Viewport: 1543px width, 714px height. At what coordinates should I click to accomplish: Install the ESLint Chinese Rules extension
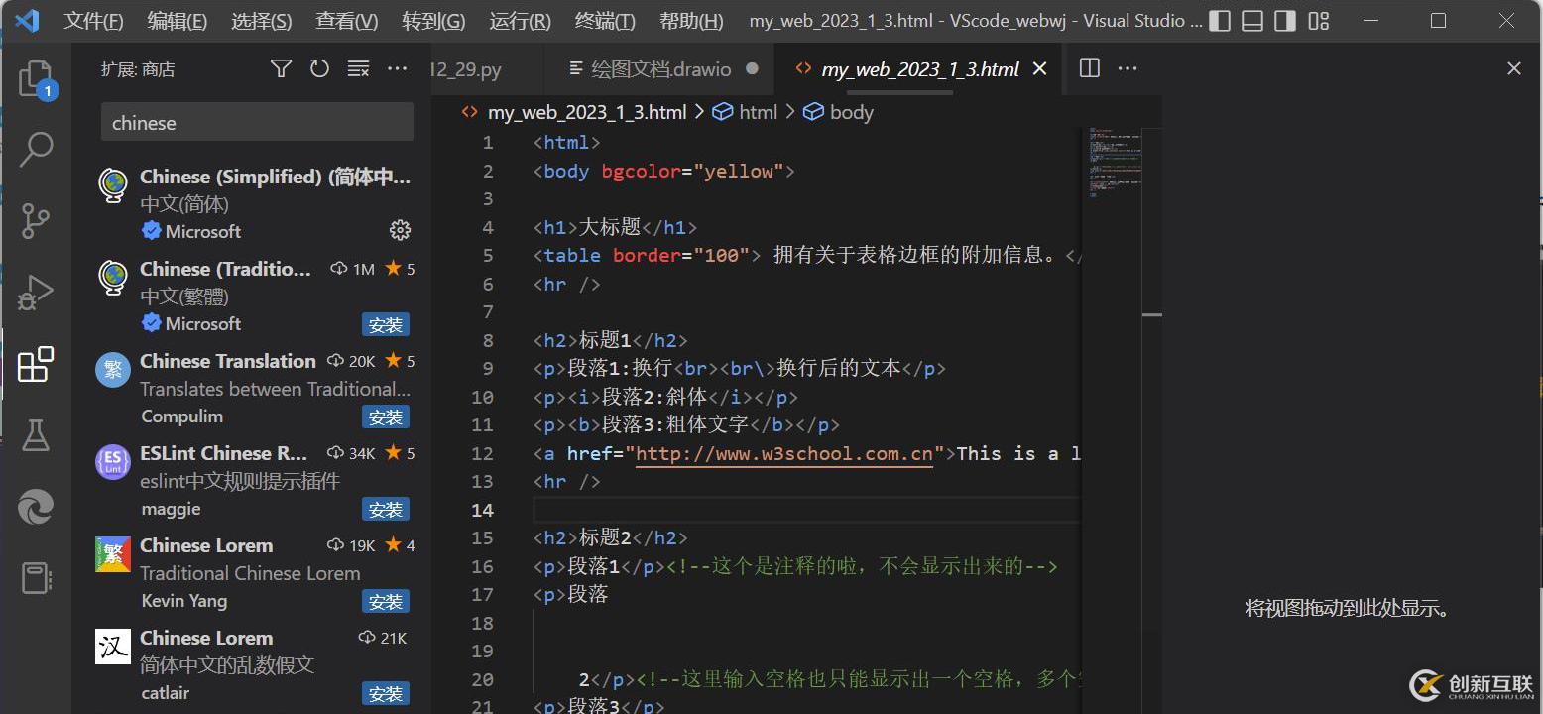(x=385, y=510)
